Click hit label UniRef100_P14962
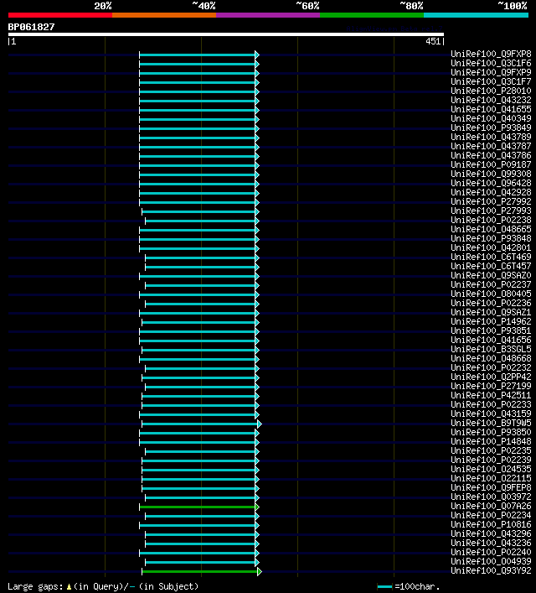Viewport: 536px width, 593px height. pyautogui.click(x=491, y=321)
